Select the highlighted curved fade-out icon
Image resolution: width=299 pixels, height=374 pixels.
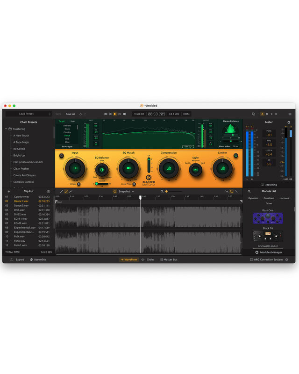point(231,191)
